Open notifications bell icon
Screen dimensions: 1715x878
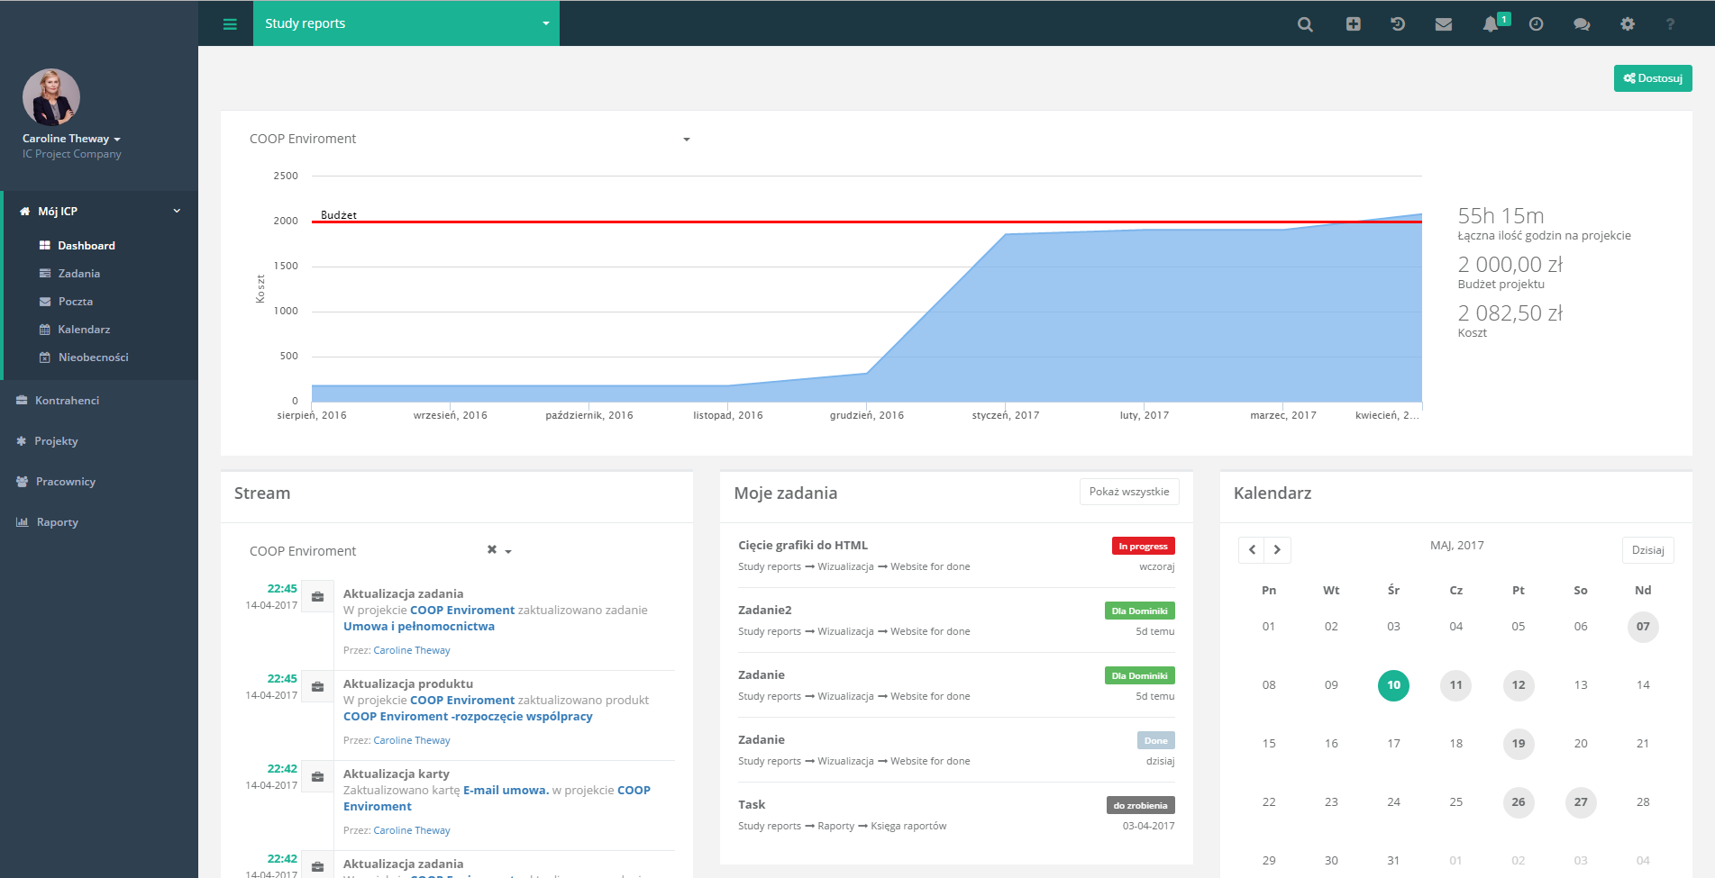pyautogui.click(x=1491, y=24)
